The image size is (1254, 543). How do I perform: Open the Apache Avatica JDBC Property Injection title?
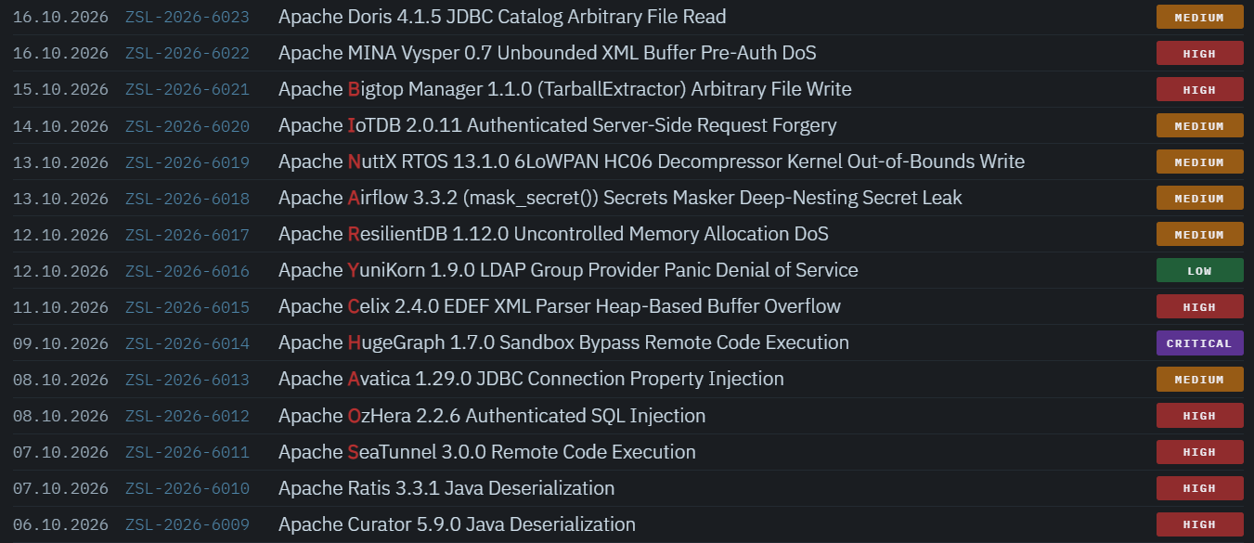pos(531,380)
